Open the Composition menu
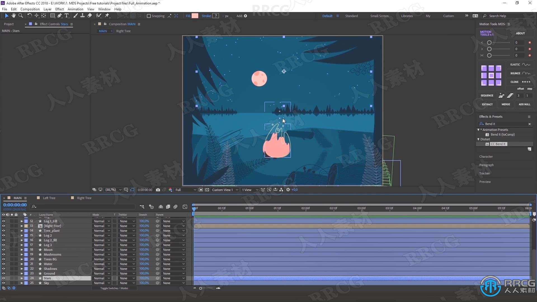This screenshot has height=302, width=537. (30, 9)
